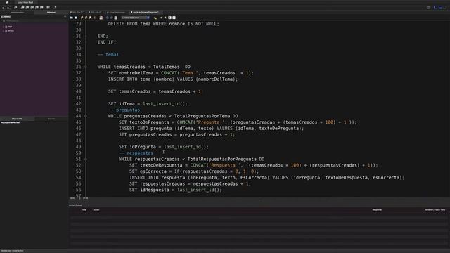Place cursor on the '-- respuestas' comment line
The width and height of the screenshot is (450, 253).
pos(136,153)
